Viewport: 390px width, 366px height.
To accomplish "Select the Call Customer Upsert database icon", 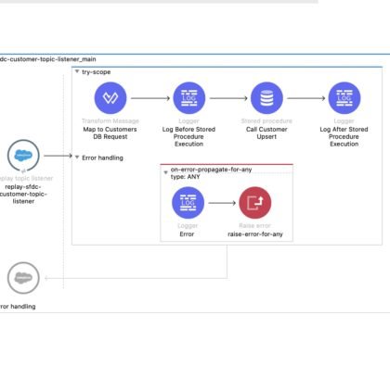I will click(x=266, y=98).
